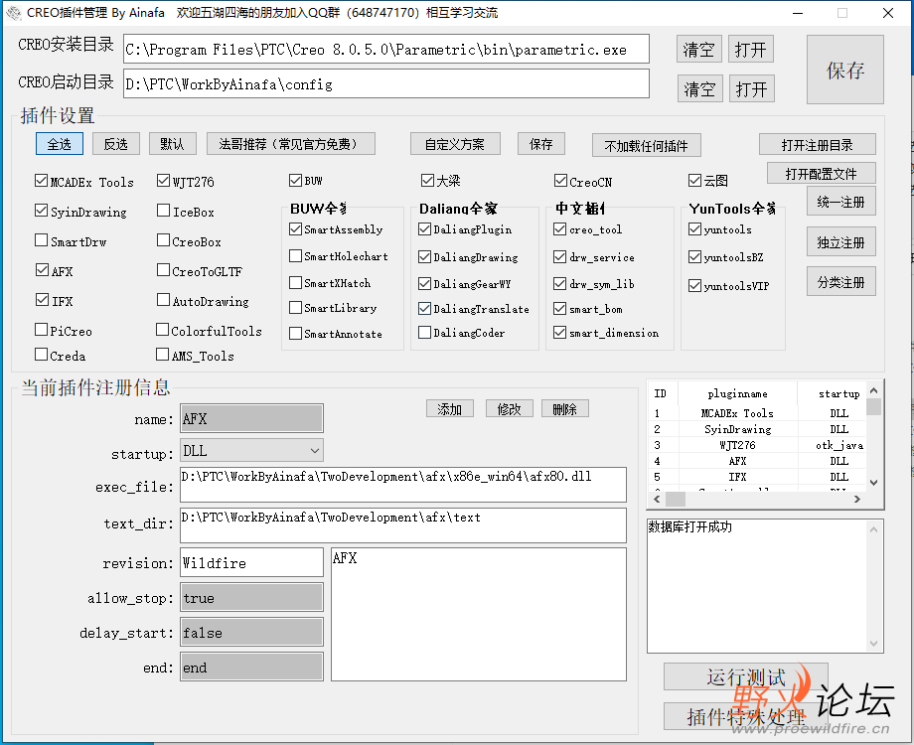Click the 添加 add plugin button
Viewport: 914px width, 745px height.
click(449, 409)
